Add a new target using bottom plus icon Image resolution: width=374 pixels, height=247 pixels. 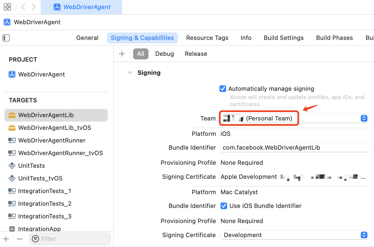[x=6, y=239]
